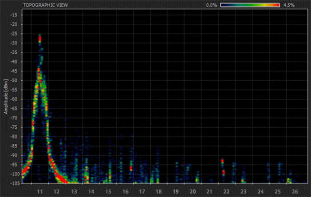
Task: Click frequency axis label 18
Action: pos(159,191)
